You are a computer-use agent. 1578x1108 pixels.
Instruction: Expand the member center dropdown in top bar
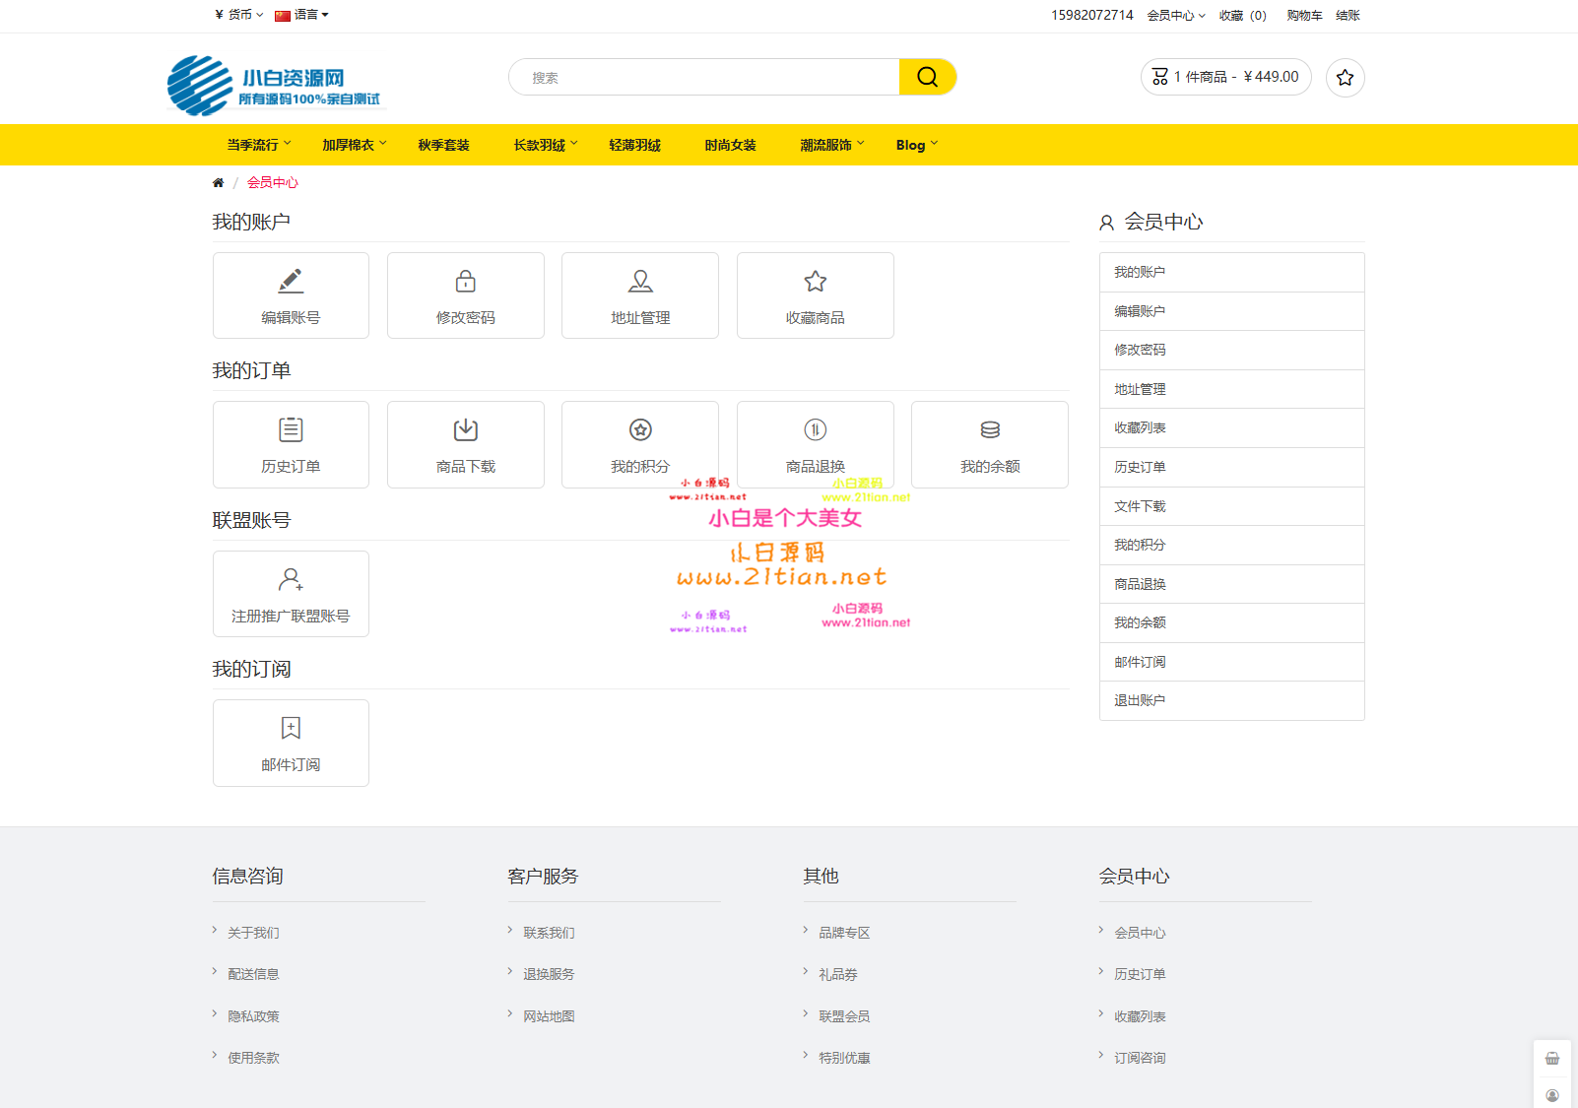pyautogui.click(x=1175, y=16)
